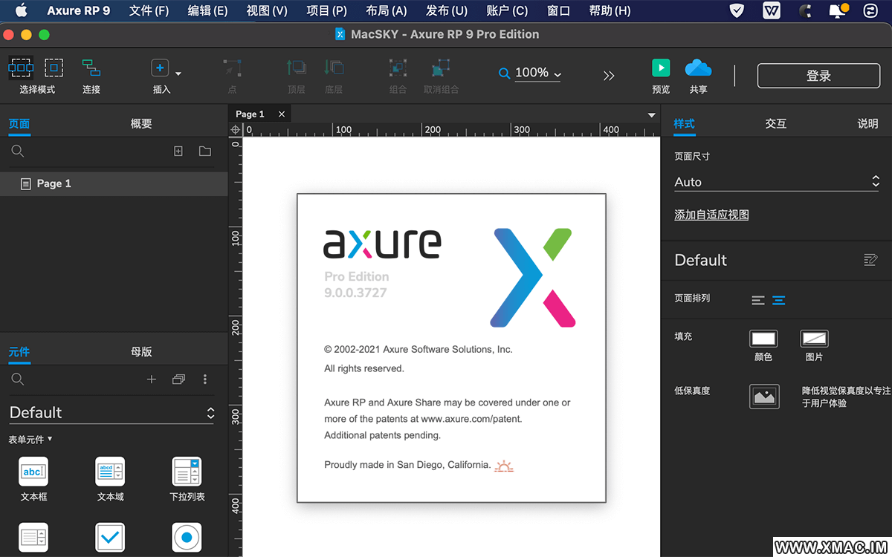Open the Apple menu
The image size is (892, 557).
coord(21,10)
